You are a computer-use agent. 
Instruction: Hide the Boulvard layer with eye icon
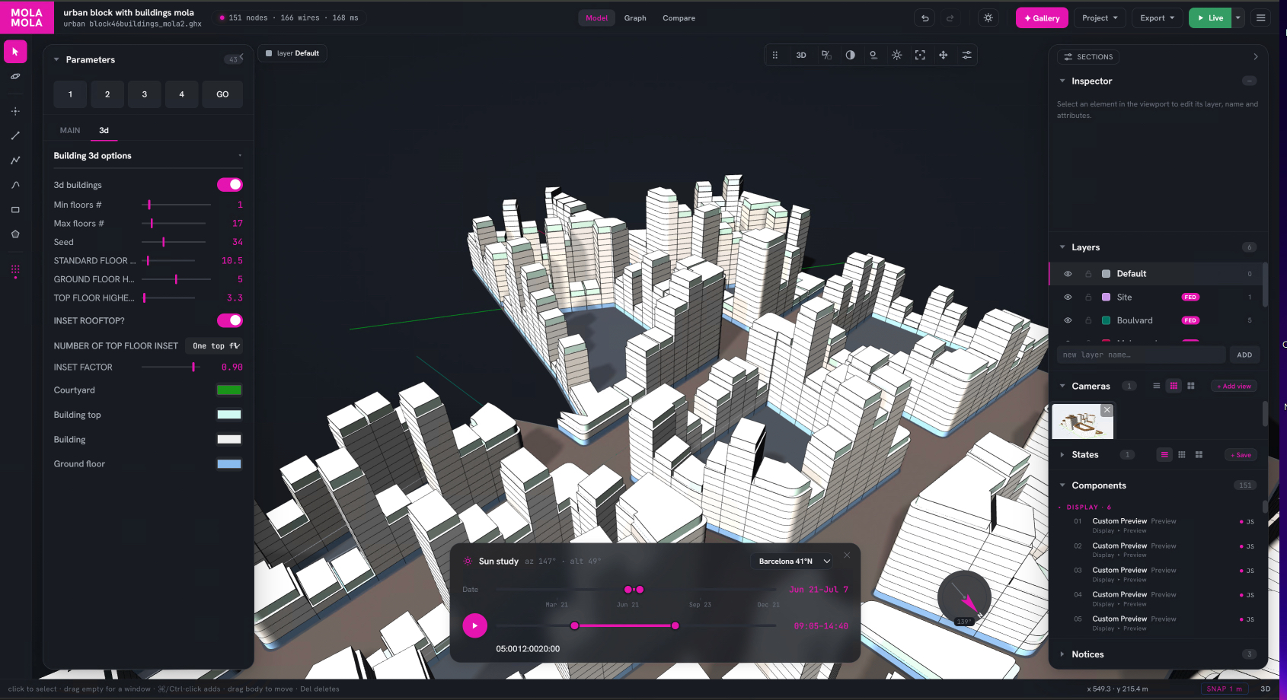[x=1068, y=320]
